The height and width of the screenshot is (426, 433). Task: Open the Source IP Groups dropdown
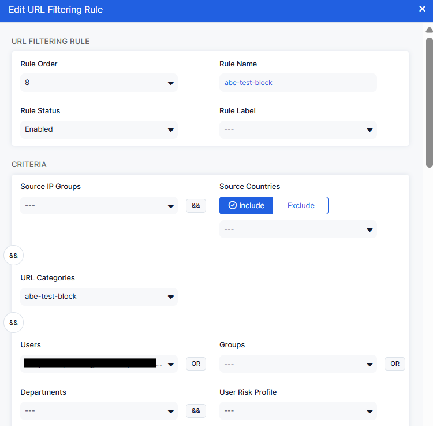coord(99,205)
